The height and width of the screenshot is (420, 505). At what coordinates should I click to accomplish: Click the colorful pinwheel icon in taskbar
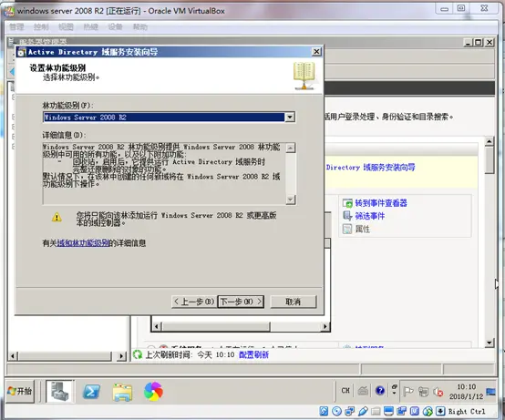point(153,392)
